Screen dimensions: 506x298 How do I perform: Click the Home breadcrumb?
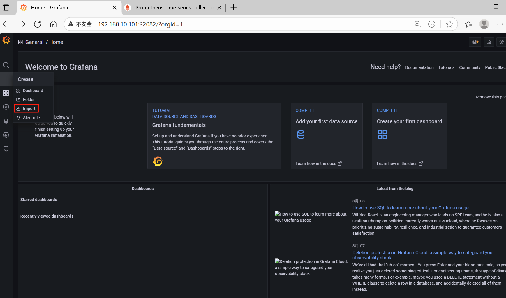pyautogui.click(x=56, y=42)
